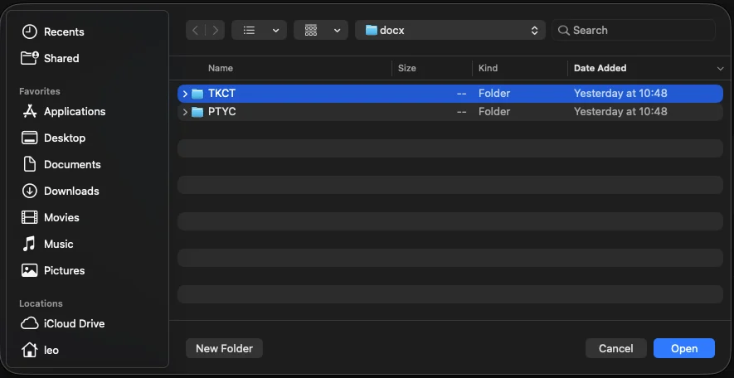This screenshot has width=734, height=378.
Task: Open Recents in the sidebar
Action: (x=53, y=31)
